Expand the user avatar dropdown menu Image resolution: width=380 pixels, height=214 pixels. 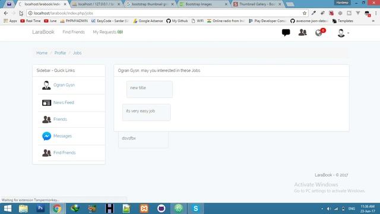click(x=343, y=33)
